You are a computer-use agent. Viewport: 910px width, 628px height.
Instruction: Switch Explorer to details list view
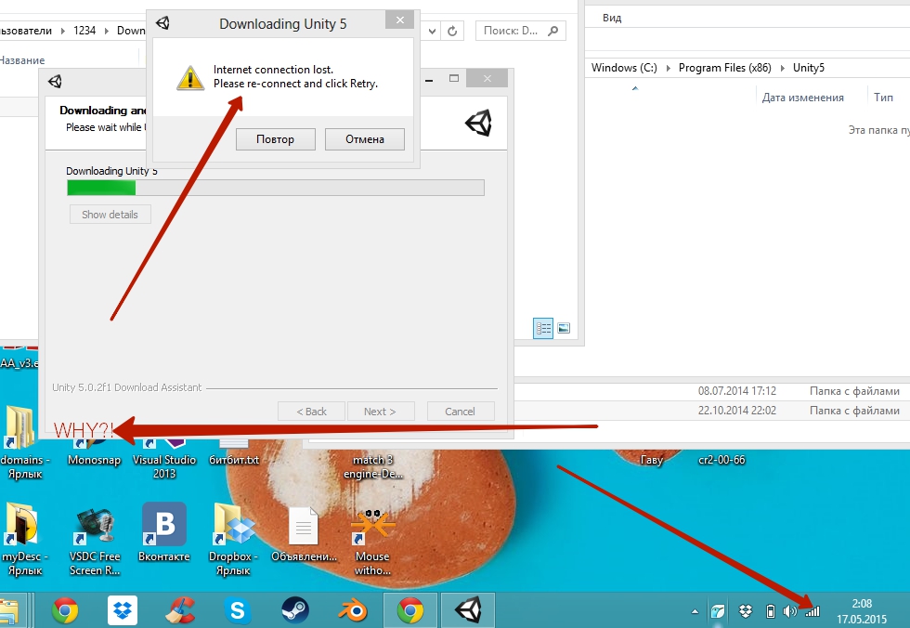543,328
